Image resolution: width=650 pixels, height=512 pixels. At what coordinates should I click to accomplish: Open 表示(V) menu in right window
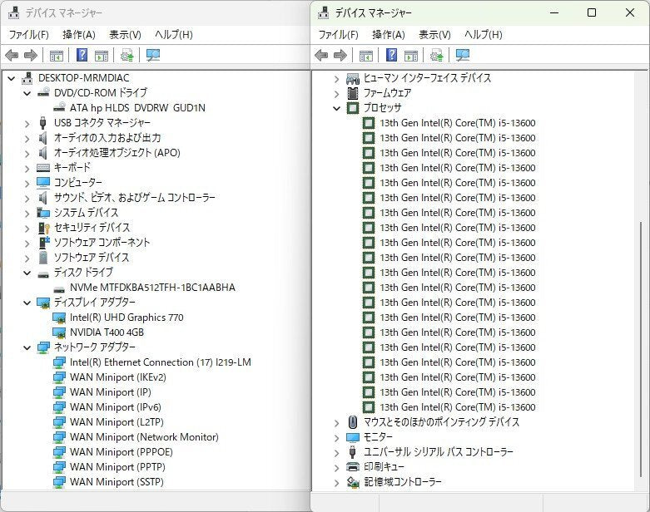pos(434,34)
